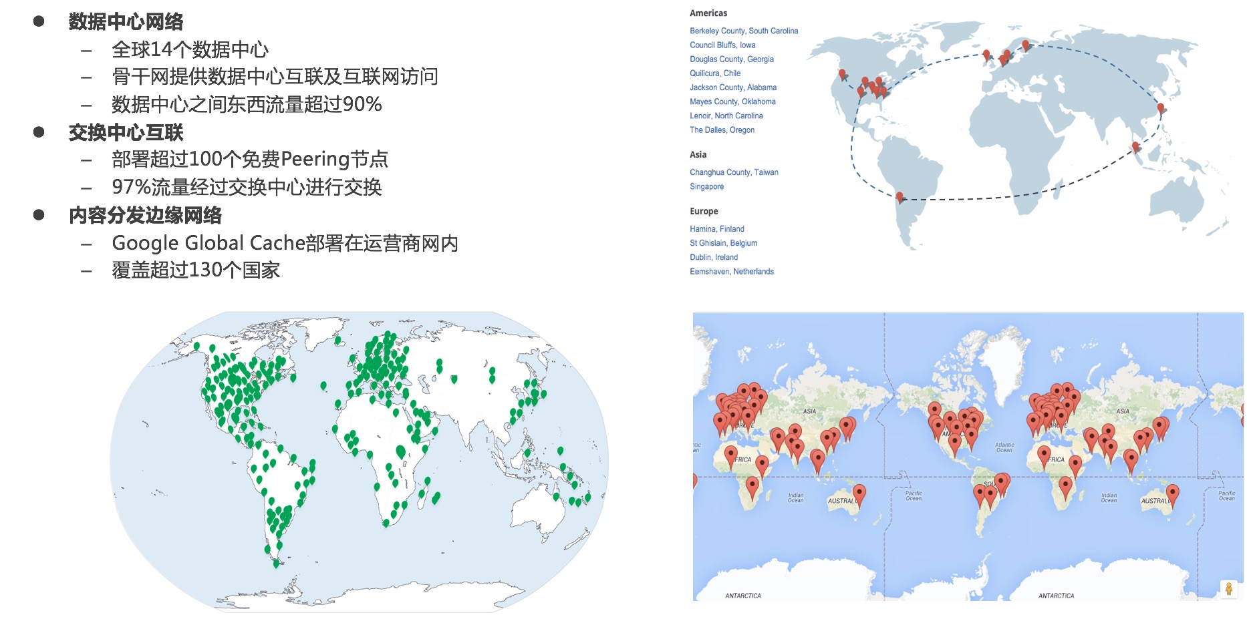Select the Ireland pin on the dashed-route map
The image size is (1247, 621).
(x=986, y=55)
